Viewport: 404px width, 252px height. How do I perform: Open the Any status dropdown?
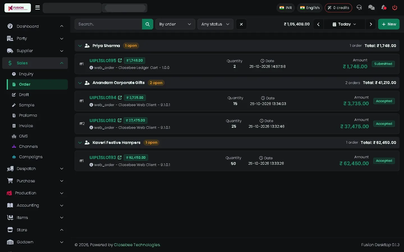[x=215, y=24]
